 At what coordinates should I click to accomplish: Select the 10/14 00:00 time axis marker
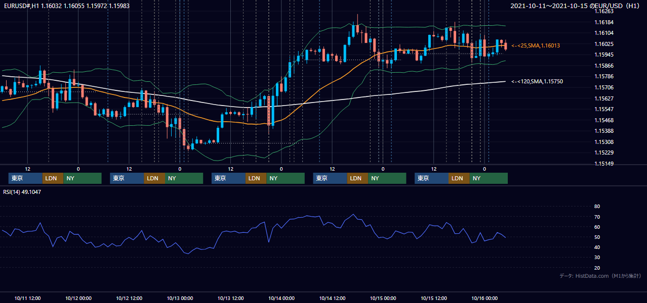coord(281,298)
